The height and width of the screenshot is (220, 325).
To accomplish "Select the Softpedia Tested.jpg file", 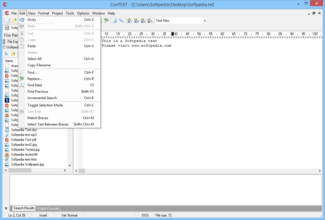I will (25, 150).
